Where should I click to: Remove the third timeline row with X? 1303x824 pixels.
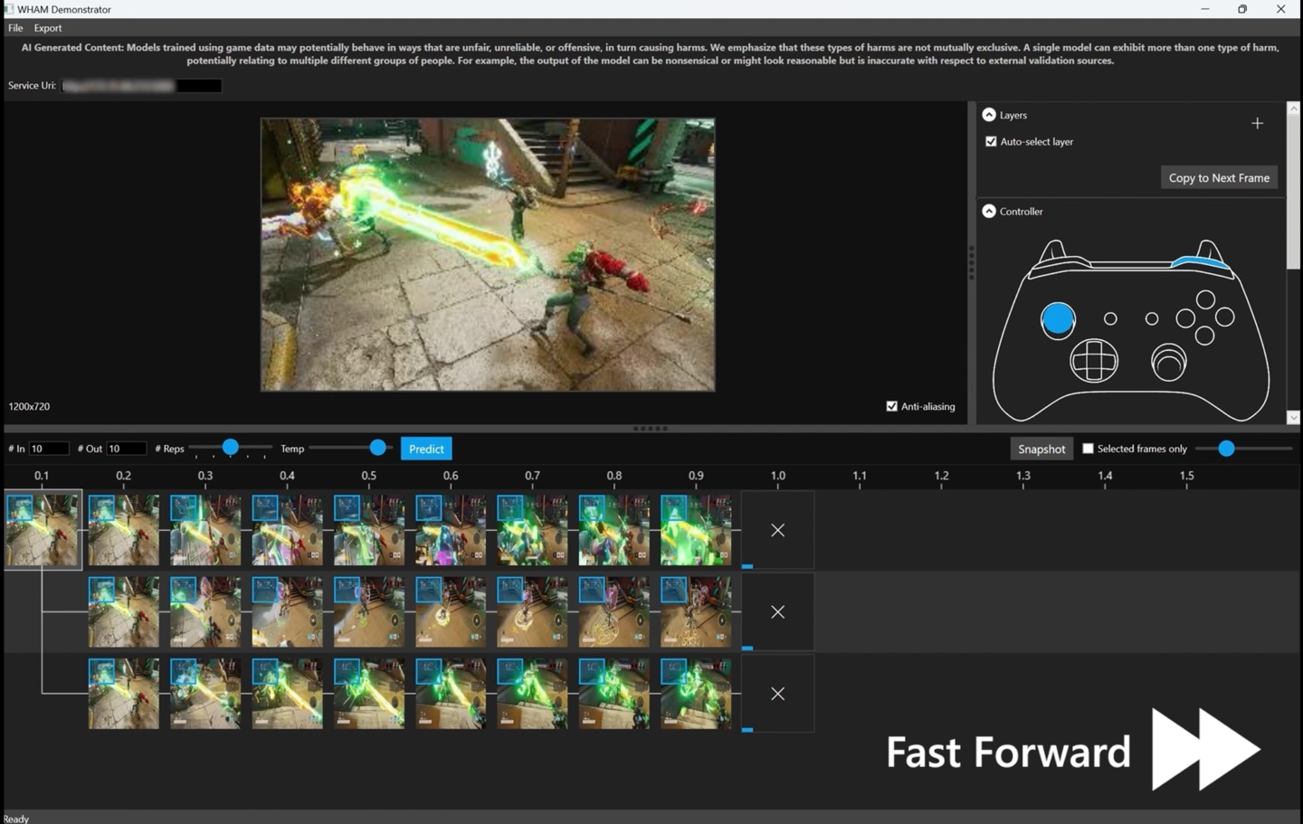777,694
